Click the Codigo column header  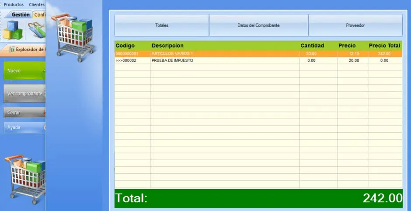125,46
